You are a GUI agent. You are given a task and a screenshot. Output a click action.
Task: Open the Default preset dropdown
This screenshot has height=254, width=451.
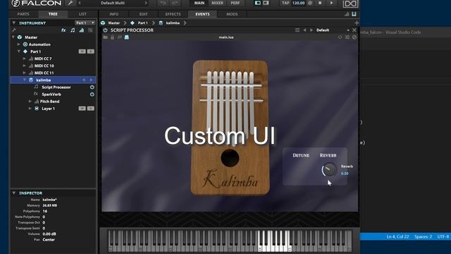(x=333, y=30)
